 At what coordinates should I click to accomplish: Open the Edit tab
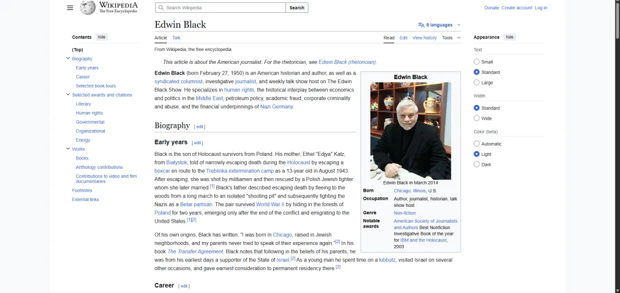(x=403, y=38)
